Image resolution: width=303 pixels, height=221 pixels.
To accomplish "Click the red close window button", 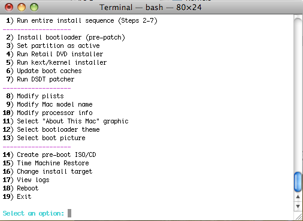I will 9,7.
